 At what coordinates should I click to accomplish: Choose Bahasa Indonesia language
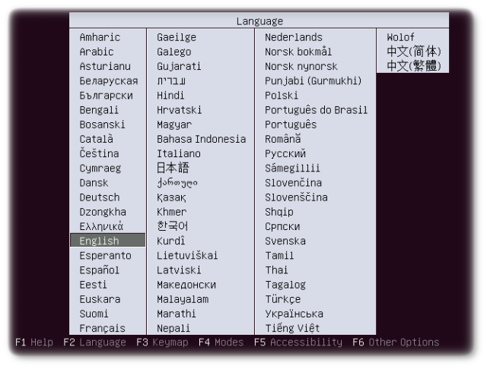(x=201, y=139)
